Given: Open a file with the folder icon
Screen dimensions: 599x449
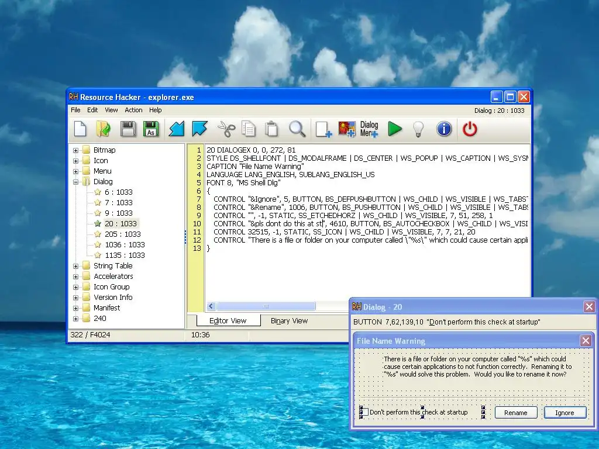Looking at the screenshot, I should pyautogui.click(x=103, y=129).
